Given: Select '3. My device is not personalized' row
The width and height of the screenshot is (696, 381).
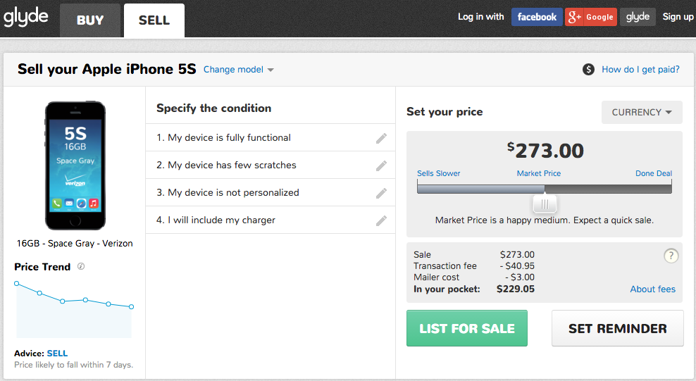Looking at the screenshot, I should [x=271, y=192].
